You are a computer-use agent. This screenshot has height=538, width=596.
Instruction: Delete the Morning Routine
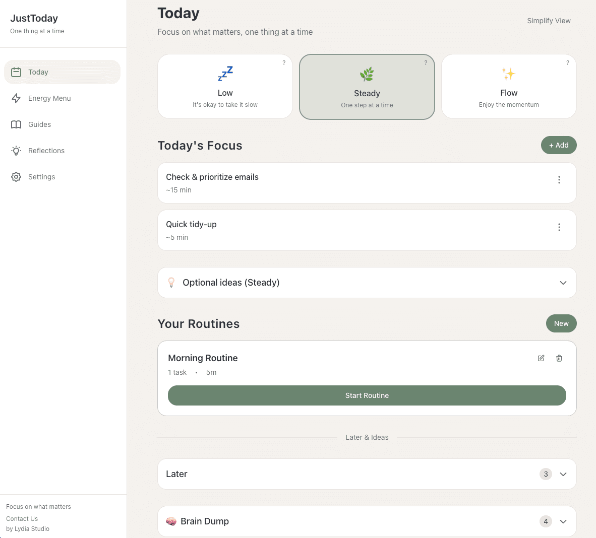pos(559,358)
